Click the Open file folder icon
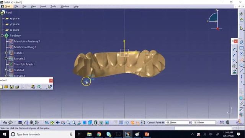This screenshot has width=245, height=138. coord(6,87)
